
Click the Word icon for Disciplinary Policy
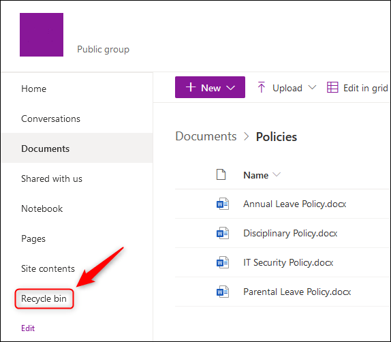tap(223, 233)
